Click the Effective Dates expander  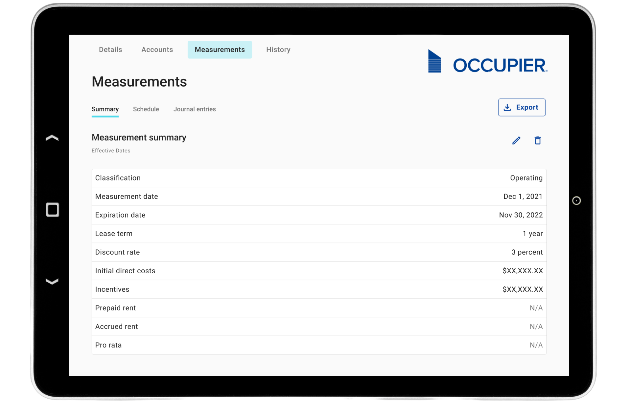point(111,151)
